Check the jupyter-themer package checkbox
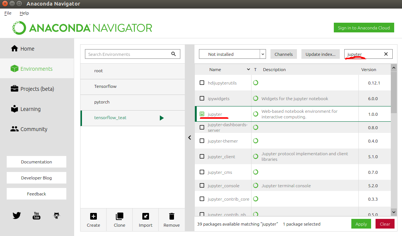Screen dimensions: 402x236 point(202,141)
